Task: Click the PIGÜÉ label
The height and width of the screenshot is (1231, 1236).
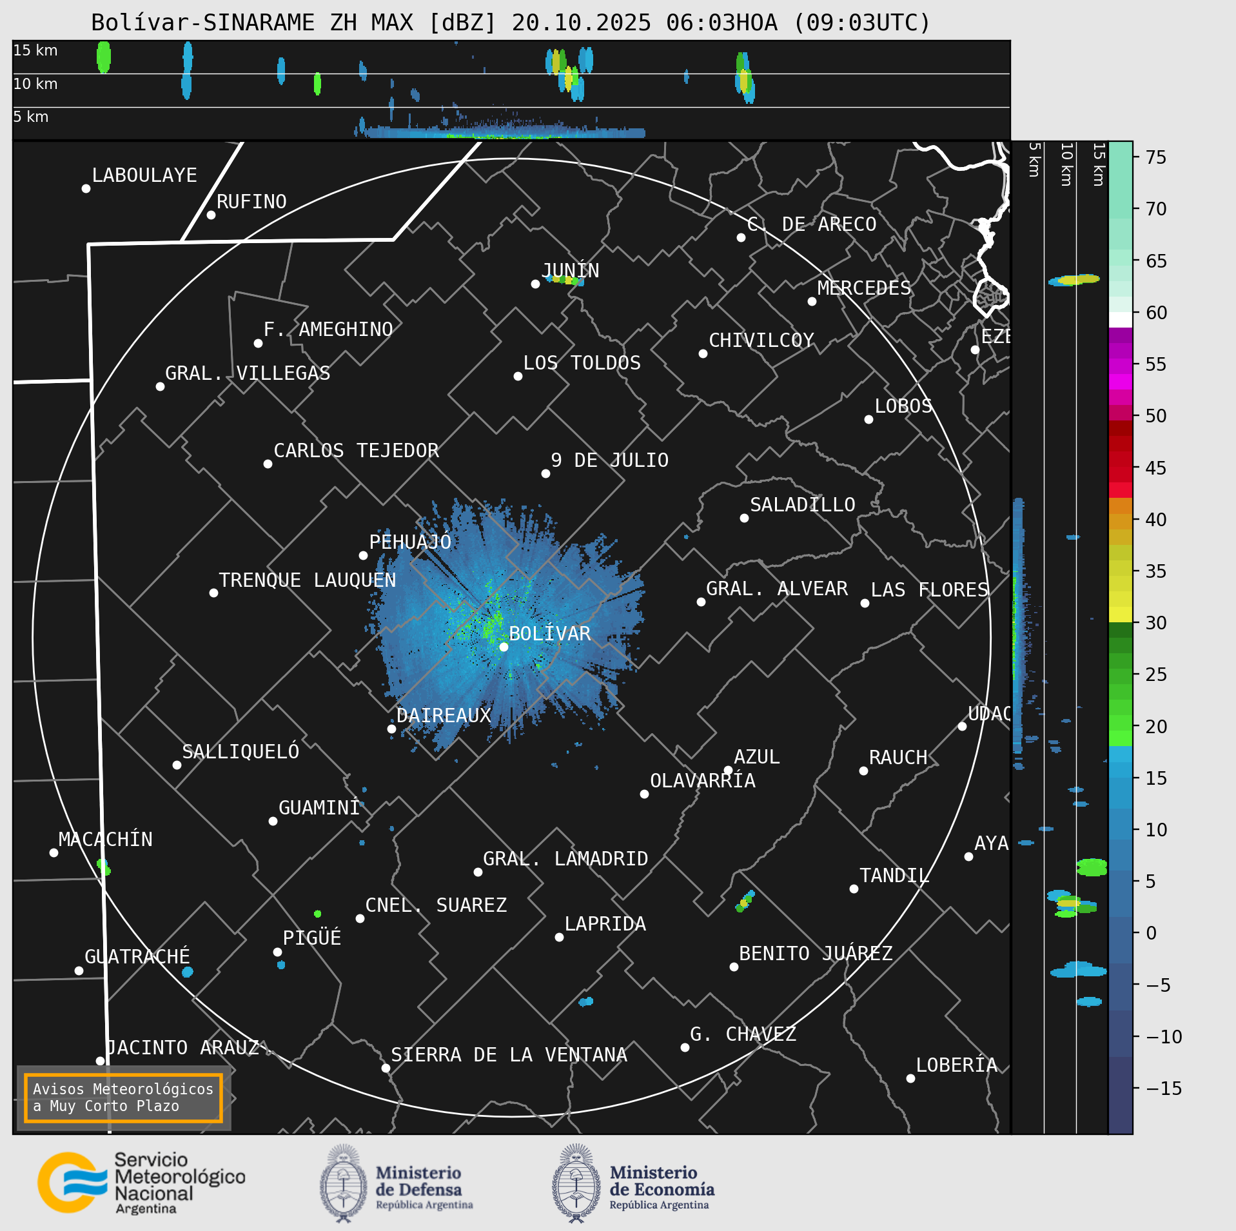Action: pos(312,938)
